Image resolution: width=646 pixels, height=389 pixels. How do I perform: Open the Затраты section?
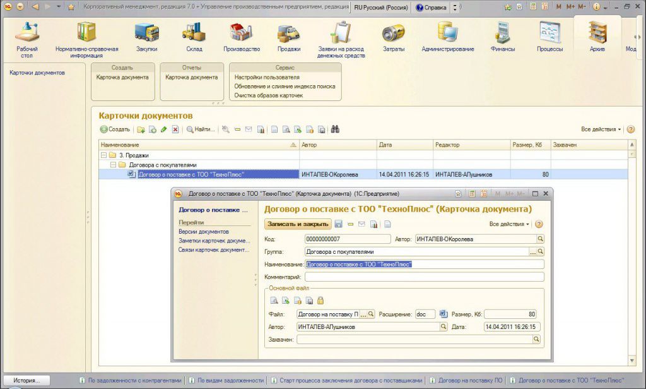[x=394, y=37]
